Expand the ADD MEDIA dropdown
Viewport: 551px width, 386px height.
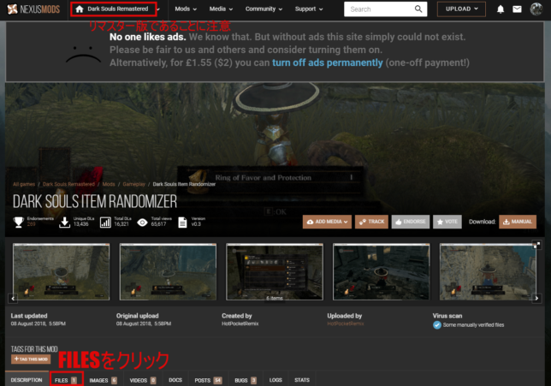327,222
